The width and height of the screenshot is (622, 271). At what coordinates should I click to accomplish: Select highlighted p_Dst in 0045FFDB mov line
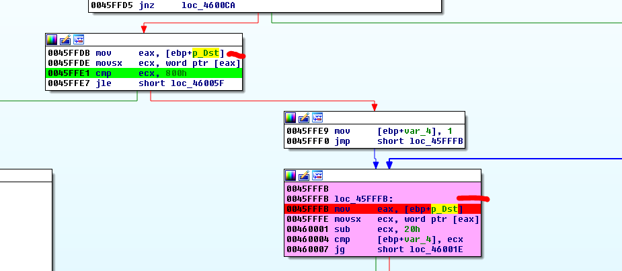206,52
